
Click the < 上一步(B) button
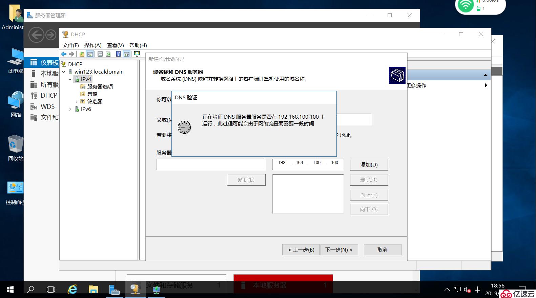pyautogui.click(x=301, y=250)
